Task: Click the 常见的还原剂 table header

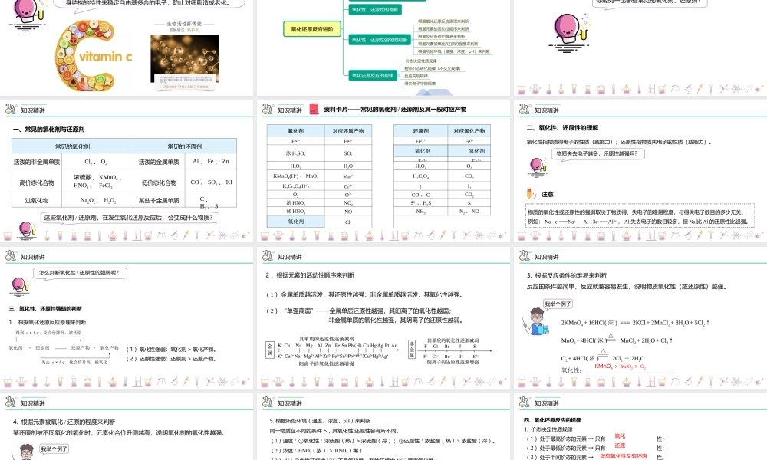Action: pyautogui.click(x=185, y=146)
